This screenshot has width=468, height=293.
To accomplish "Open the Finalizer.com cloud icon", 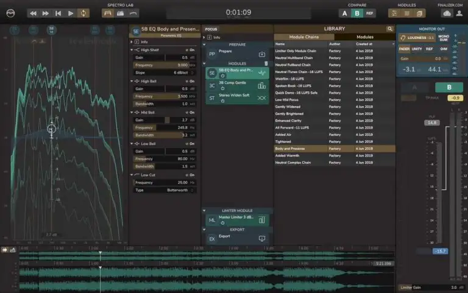I will pyautogui.click(x=447, y=13).
